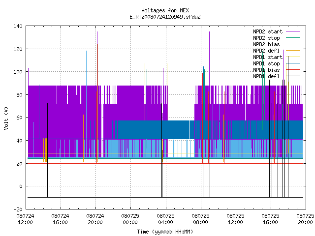Click the y-axis tick label -20
This screenshot has height=236, width=315.
18,209
